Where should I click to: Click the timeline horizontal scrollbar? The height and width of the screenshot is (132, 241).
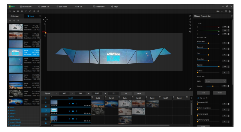point(111,125)
